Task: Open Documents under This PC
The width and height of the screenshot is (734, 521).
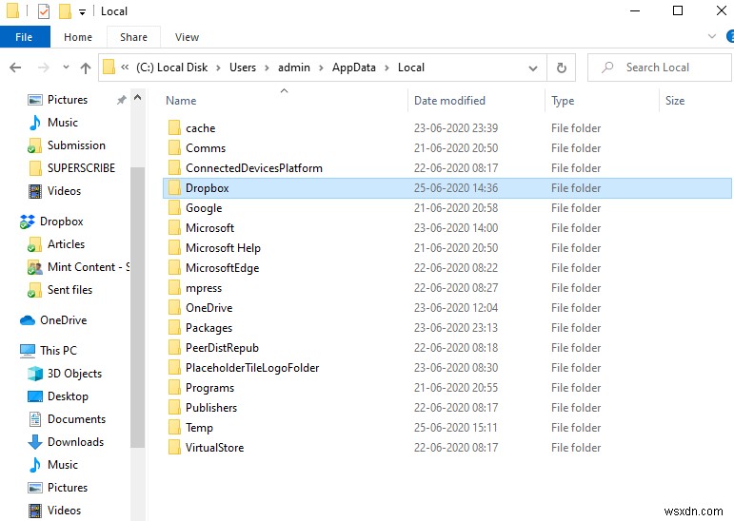Action: coord(76,419)
